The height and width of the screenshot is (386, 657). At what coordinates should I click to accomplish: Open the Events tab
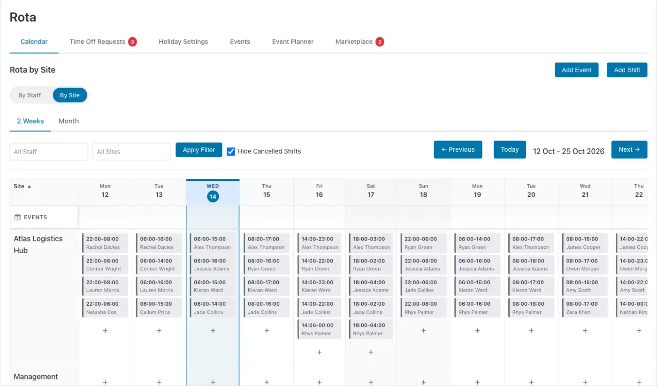(x=240, y=42)
